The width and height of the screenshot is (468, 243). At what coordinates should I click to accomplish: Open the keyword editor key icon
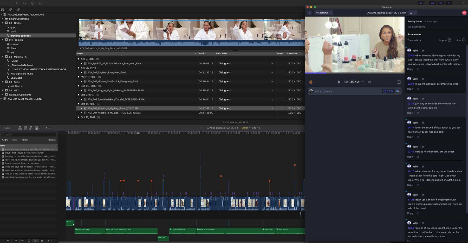click(24, 3)
